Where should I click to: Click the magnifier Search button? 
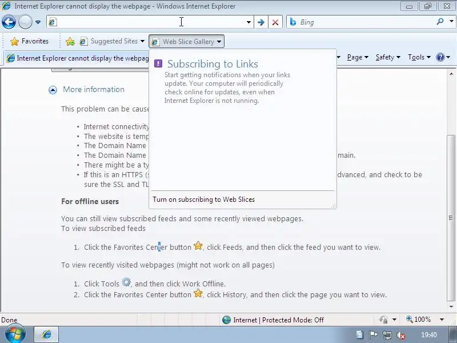(x=440, y=22)
